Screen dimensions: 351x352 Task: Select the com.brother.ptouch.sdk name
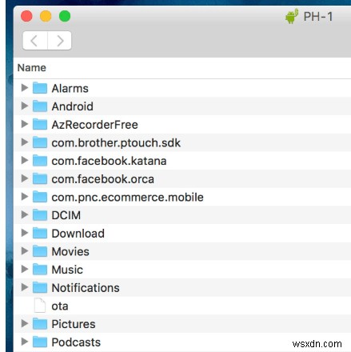point(116,143)
